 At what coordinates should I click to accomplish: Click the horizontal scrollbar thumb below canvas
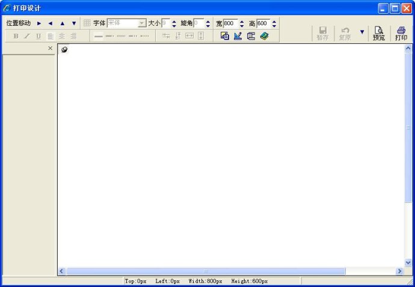[x=206, y=271]
